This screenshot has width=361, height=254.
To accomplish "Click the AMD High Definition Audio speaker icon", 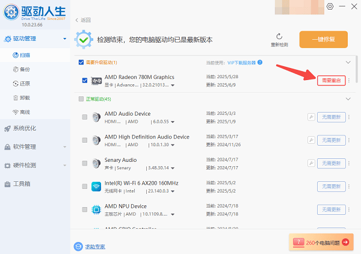I will (96, 140).
